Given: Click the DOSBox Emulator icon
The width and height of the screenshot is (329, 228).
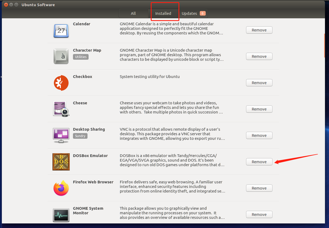Looking at the screenshot, I should [61, 162].
